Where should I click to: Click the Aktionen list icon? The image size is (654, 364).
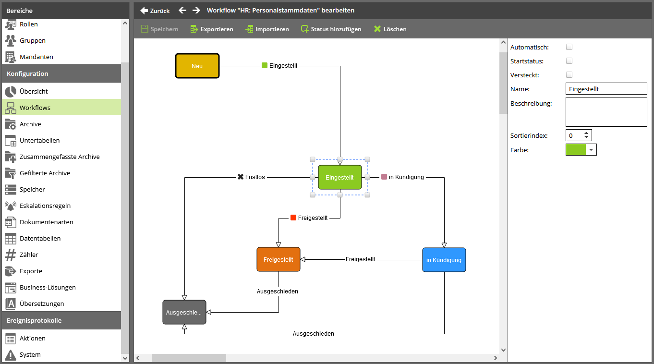point(11,338)
